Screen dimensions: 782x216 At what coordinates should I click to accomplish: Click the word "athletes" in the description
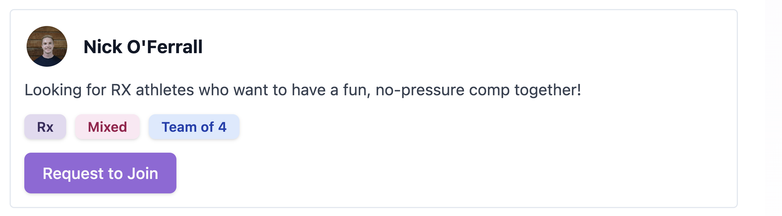pyautogui.click(x=165, y=90)
